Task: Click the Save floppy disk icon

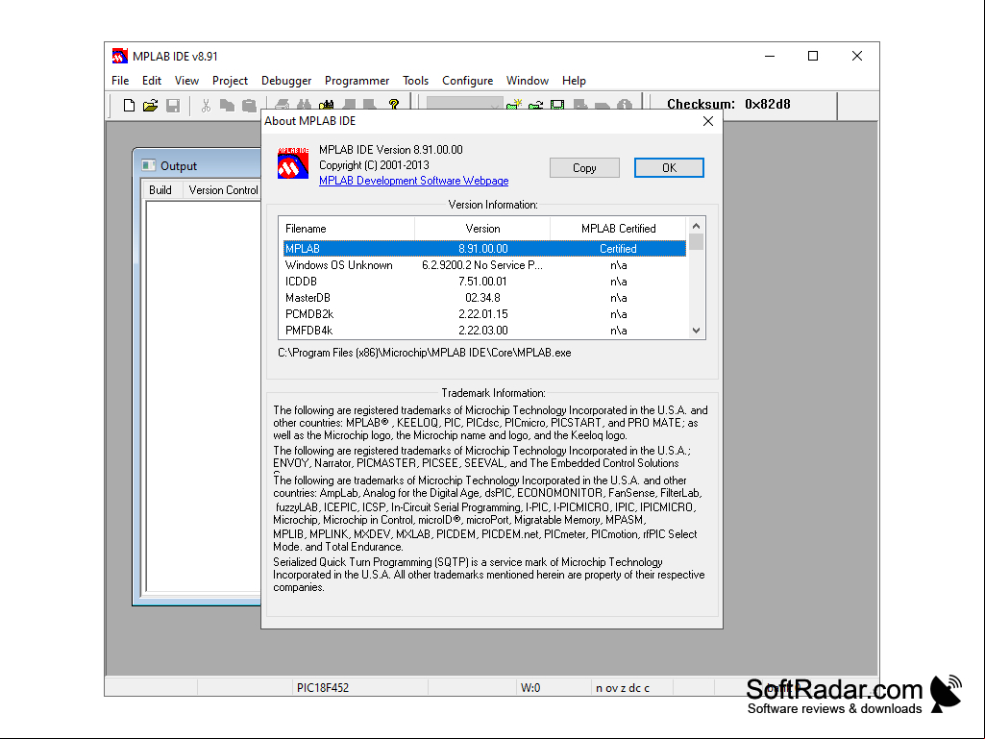Action: pos(173,105)
